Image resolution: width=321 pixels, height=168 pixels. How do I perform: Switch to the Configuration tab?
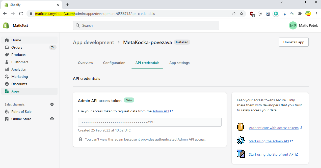click(x=114, y=63)
